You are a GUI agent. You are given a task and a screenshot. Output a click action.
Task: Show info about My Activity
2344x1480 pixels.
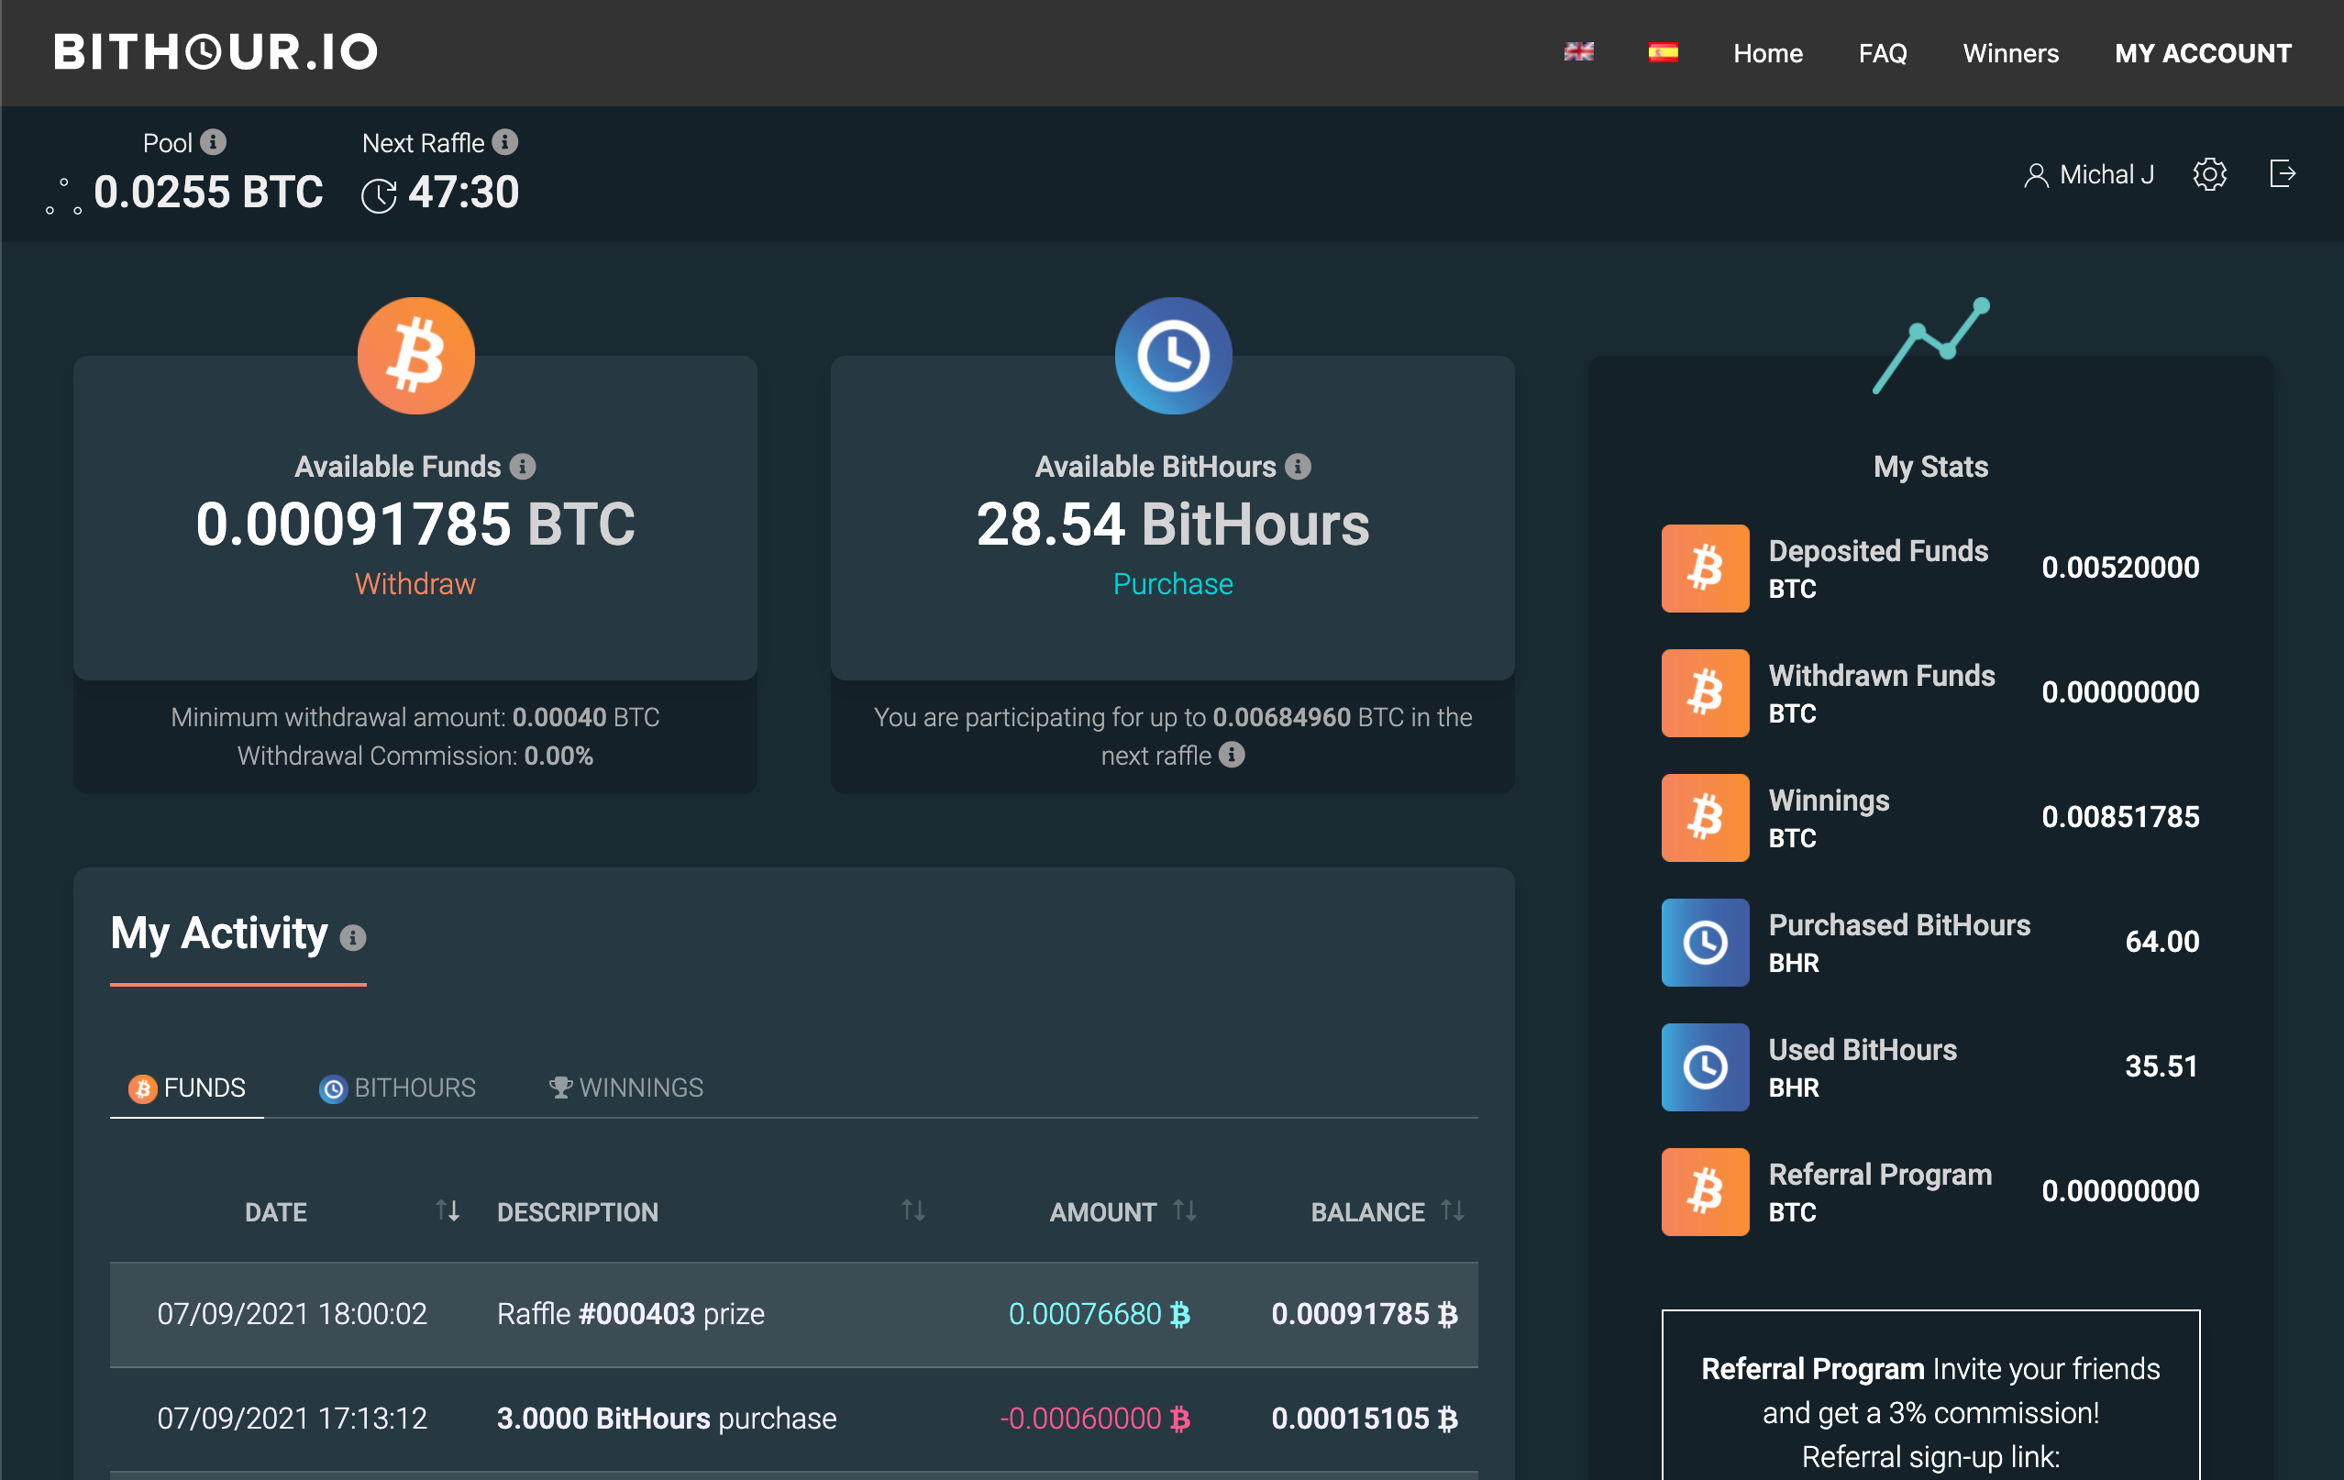click(352, 938)
